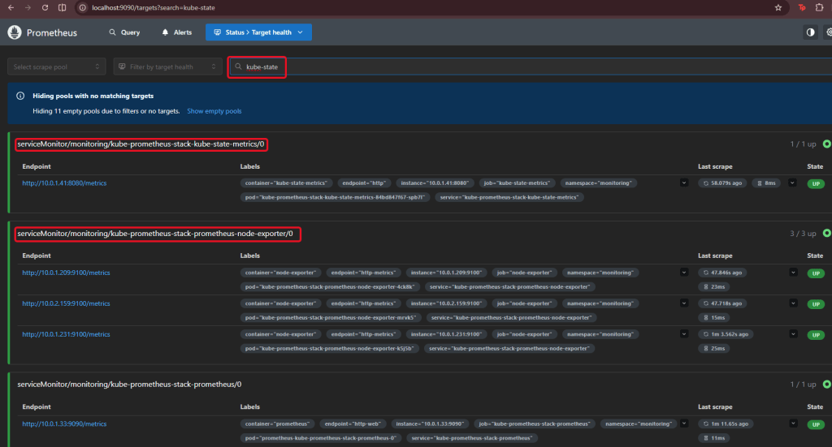
Task: Collapse the prometheus-node-exporter/0 pool header
Action: tap(155, 234)
